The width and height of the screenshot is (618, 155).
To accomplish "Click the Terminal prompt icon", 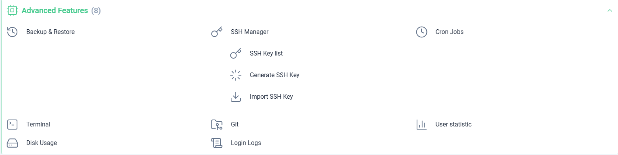I will click(12, 125).
